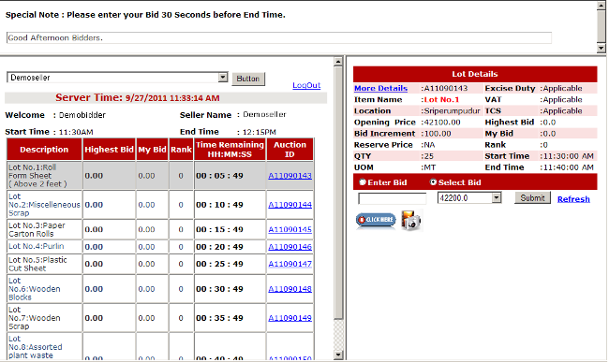Choose the Select Bid radio option
The height and width of the screenshot is (362, 609).
tap(433, 182)
